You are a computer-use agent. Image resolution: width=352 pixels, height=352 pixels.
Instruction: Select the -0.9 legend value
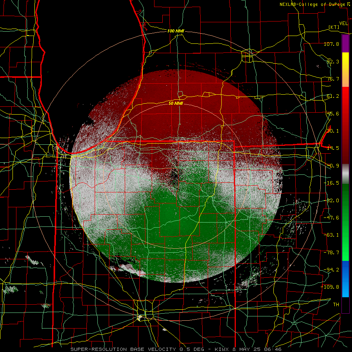point(333,166)
